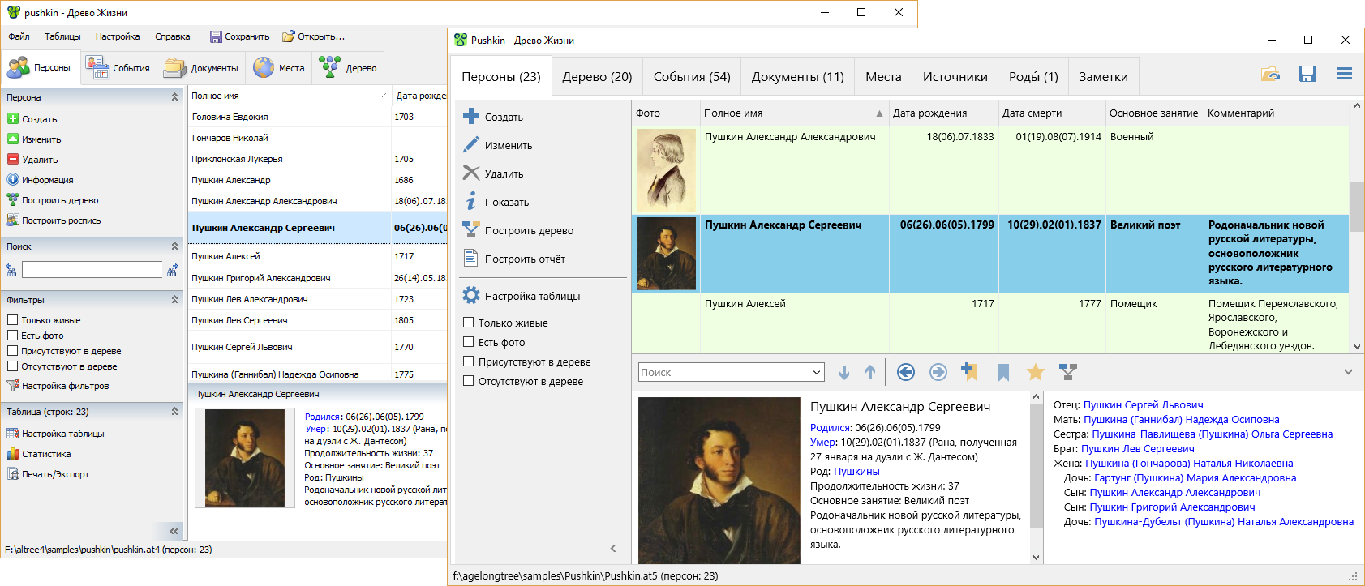Click the blue bookmark icon
Screen dimensions: 1365x586
point(1003,372)
